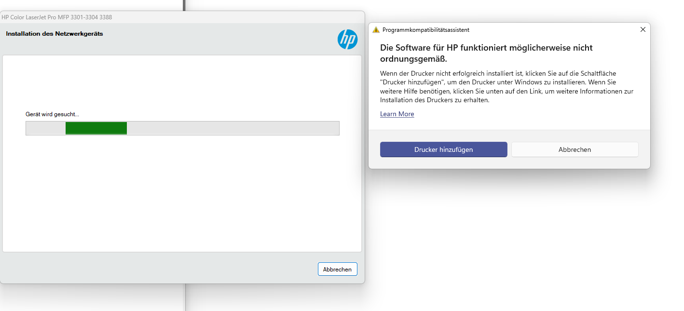Click the Installation des Netzwerkgeräts heading
The height and width of the screenshot is (311, 684).
click(55, 34)
